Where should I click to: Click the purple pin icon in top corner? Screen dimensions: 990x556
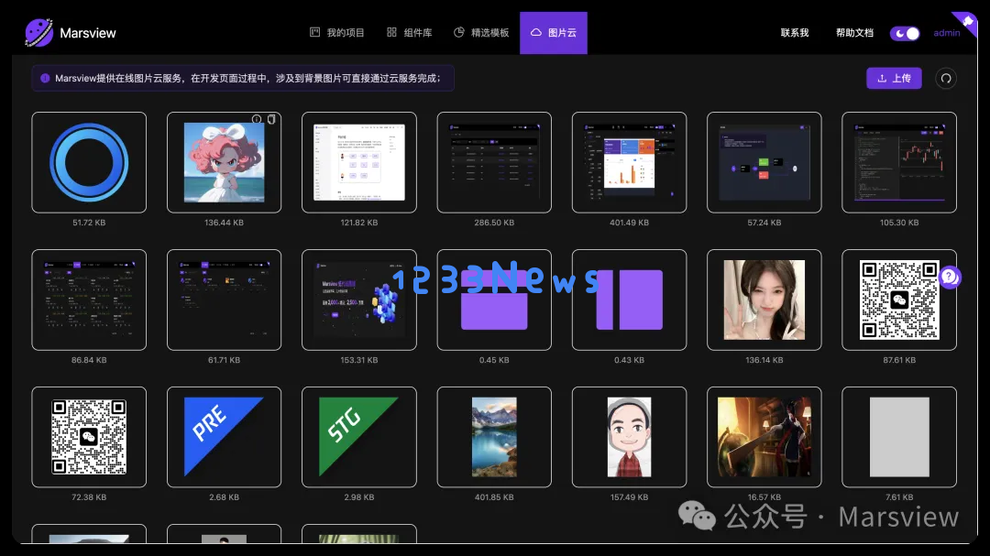point(967,22)
